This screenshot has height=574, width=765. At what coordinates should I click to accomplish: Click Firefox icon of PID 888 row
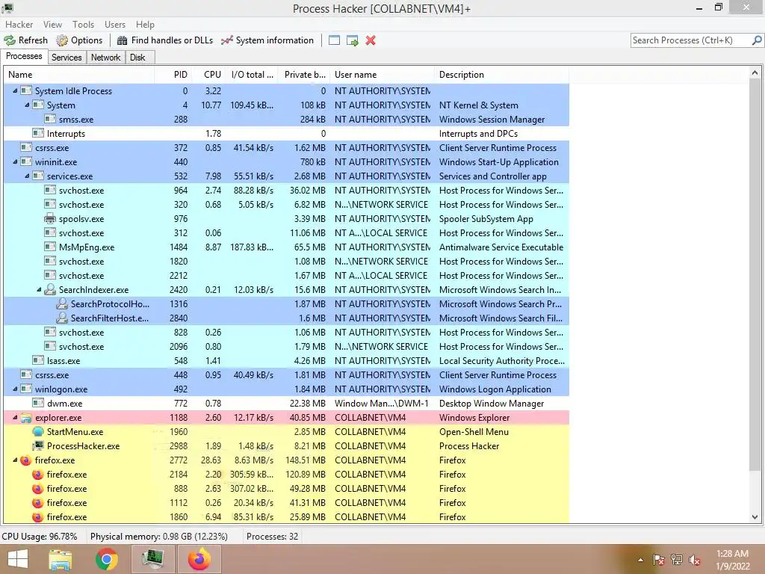click(x=38, y=489)
